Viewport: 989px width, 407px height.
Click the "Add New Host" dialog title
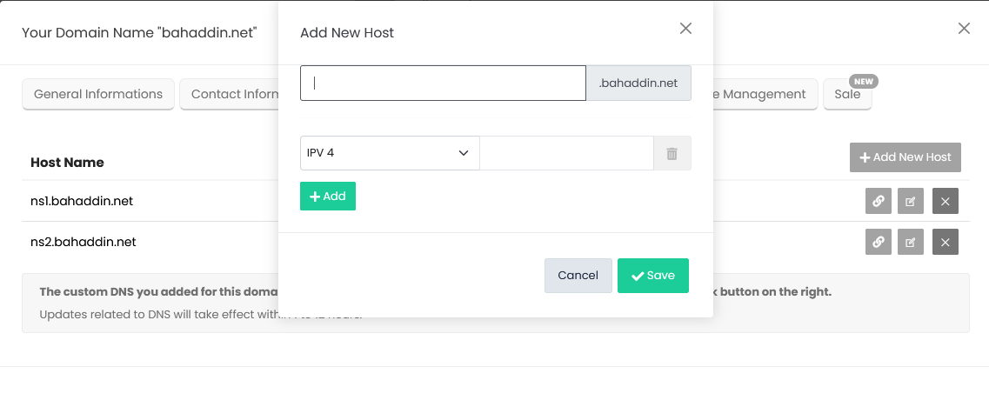tap(347, 33)
